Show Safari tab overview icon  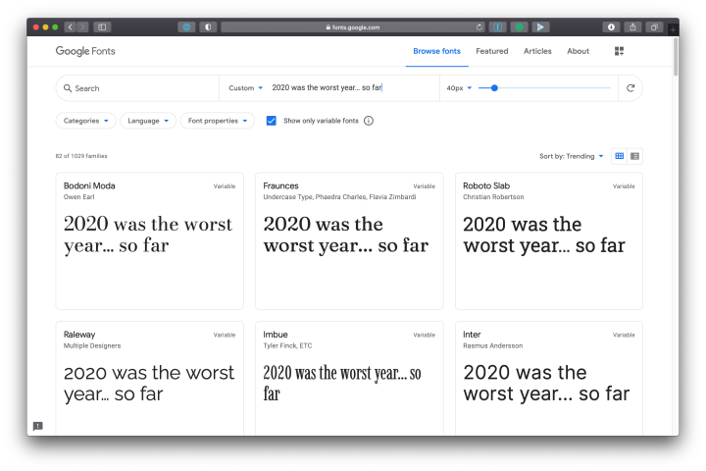654,27
